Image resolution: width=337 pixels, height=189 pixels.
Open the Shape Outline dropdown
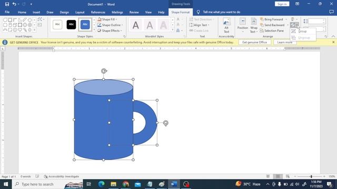[x=110, y=25]
